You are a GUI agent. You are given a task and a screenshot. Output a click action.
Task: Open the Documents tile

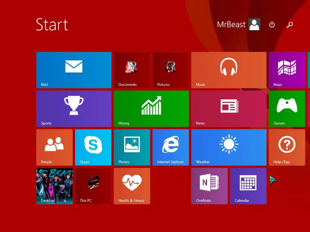132,70
